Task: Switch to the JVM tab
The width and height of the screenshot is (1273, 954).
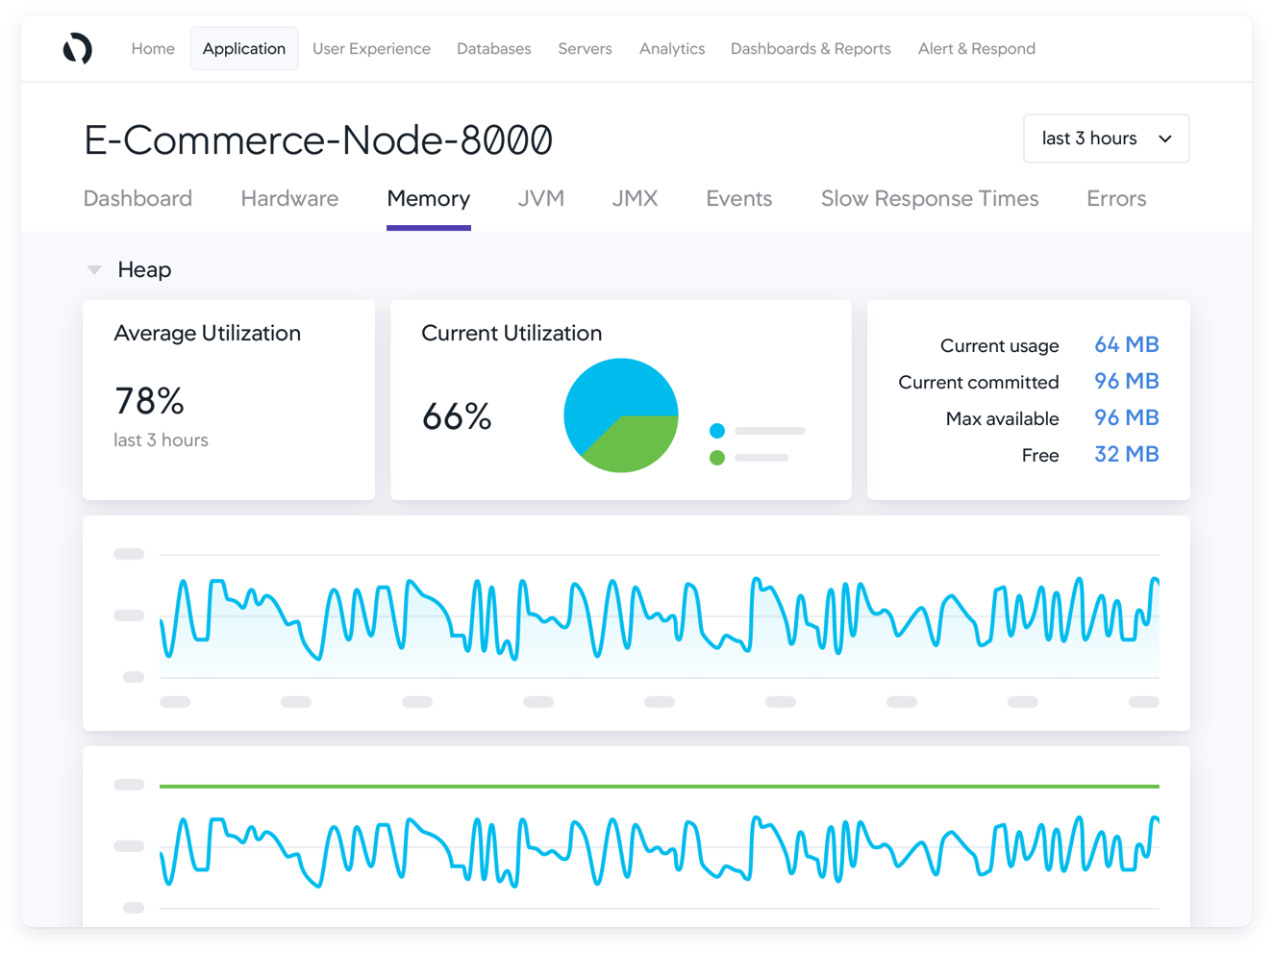Action: click(x=541, y=198)
